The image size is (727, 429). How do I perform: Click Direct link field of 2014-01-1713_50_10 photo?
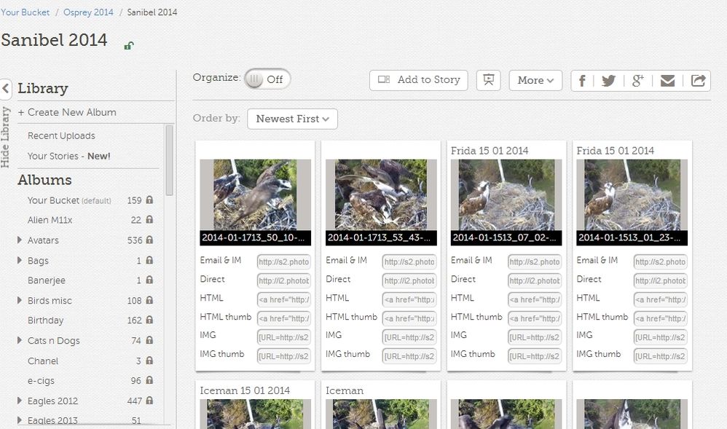click(284, 280)
